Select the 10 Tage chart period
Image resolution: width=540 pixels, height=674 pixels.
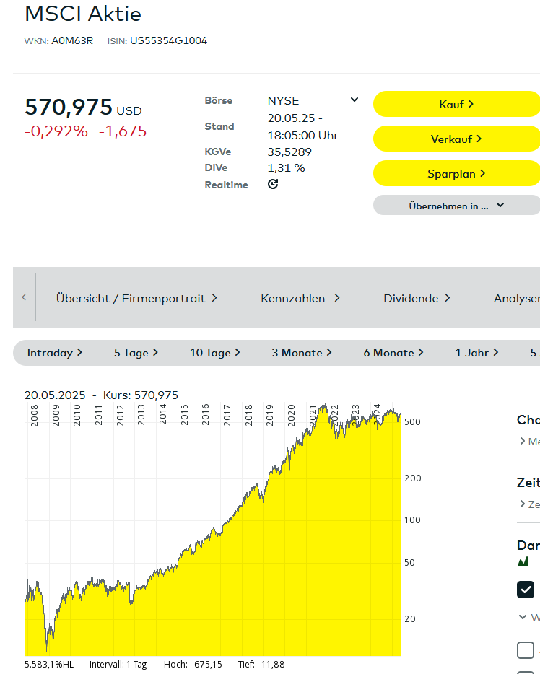coord(215,353)
